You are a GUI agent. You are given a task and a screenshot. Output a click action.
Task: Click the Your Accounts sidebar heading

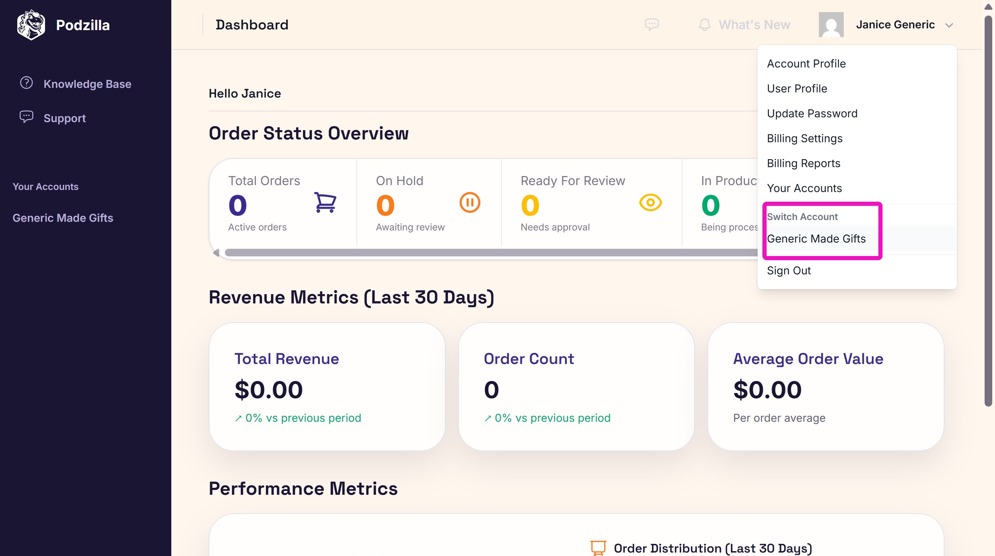click(x=45, y=186)
